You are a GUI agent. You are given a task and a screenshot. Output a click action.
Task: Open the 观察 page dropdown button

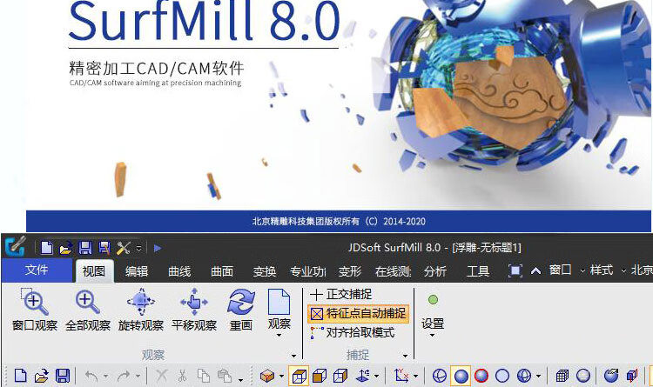coord(279,313)
